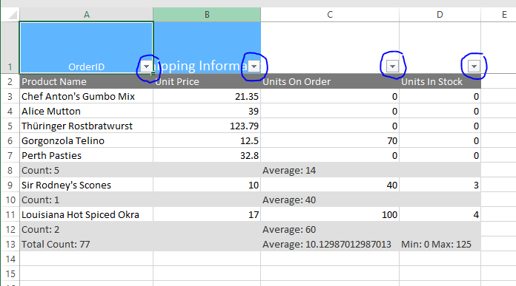Open filter dropdown in column B header
The width and height of the screenshot is (516, 286).
[254, 67]
